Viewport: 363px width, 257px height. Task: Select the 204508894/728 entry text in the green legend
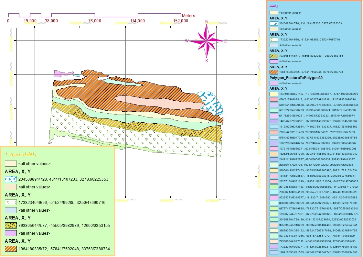click(63, 179)
